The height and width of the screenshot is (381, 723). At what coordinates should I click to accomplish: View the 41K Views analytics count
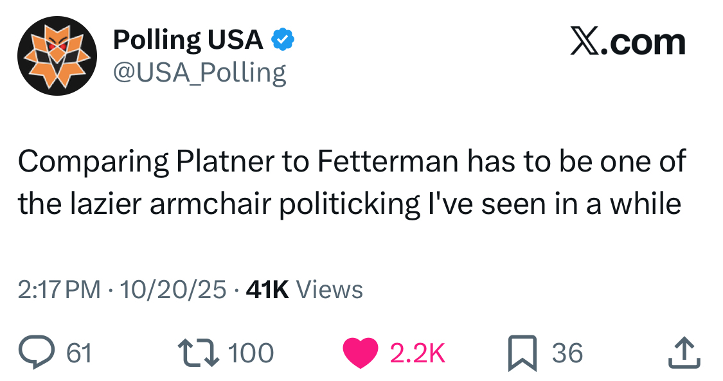(305, 290)
